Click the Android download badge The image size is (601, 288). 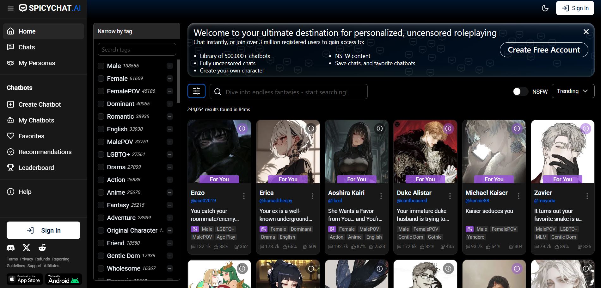[x=64, y=279]
